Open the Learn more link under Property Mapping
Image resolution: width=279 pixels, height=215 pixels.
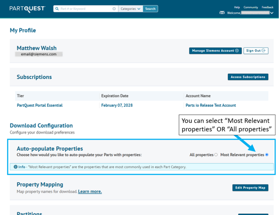tap(90, 191)
